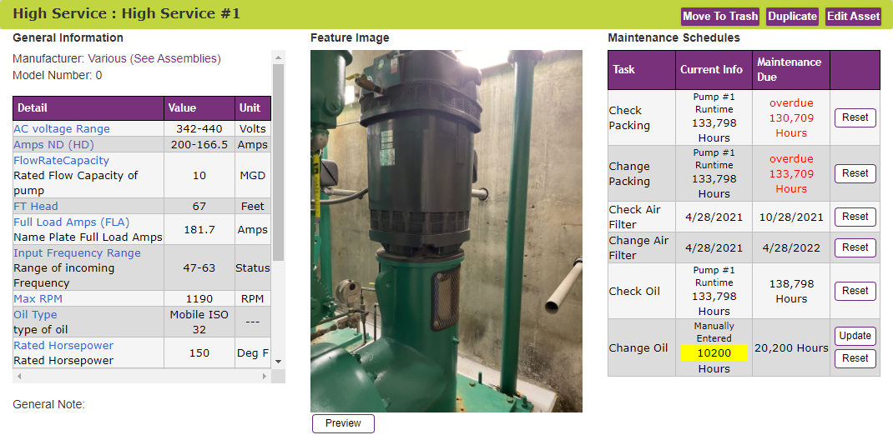Click the vertical scrollbar thumb in details

point(279,162)
